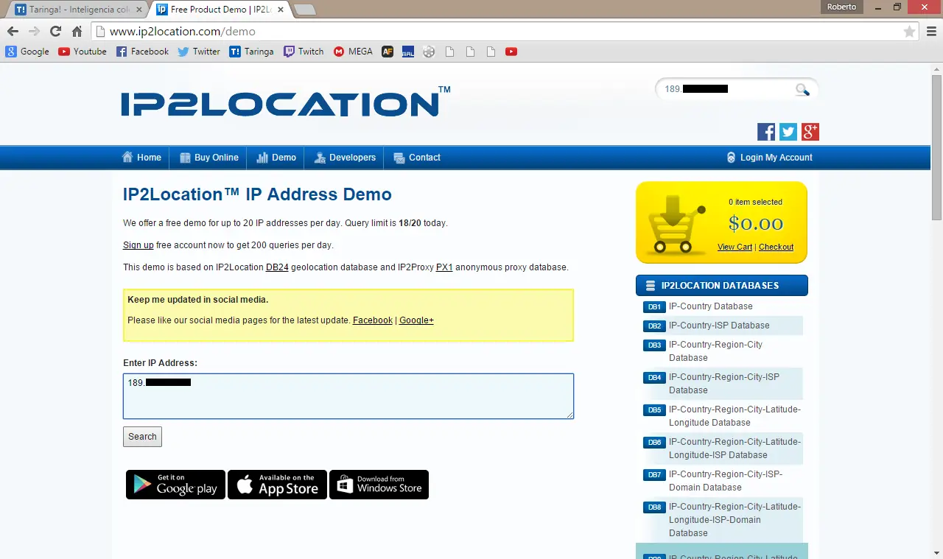Focus the Enter IP Address text area
This screenshot has height=559, width=943.
[348, 396]
